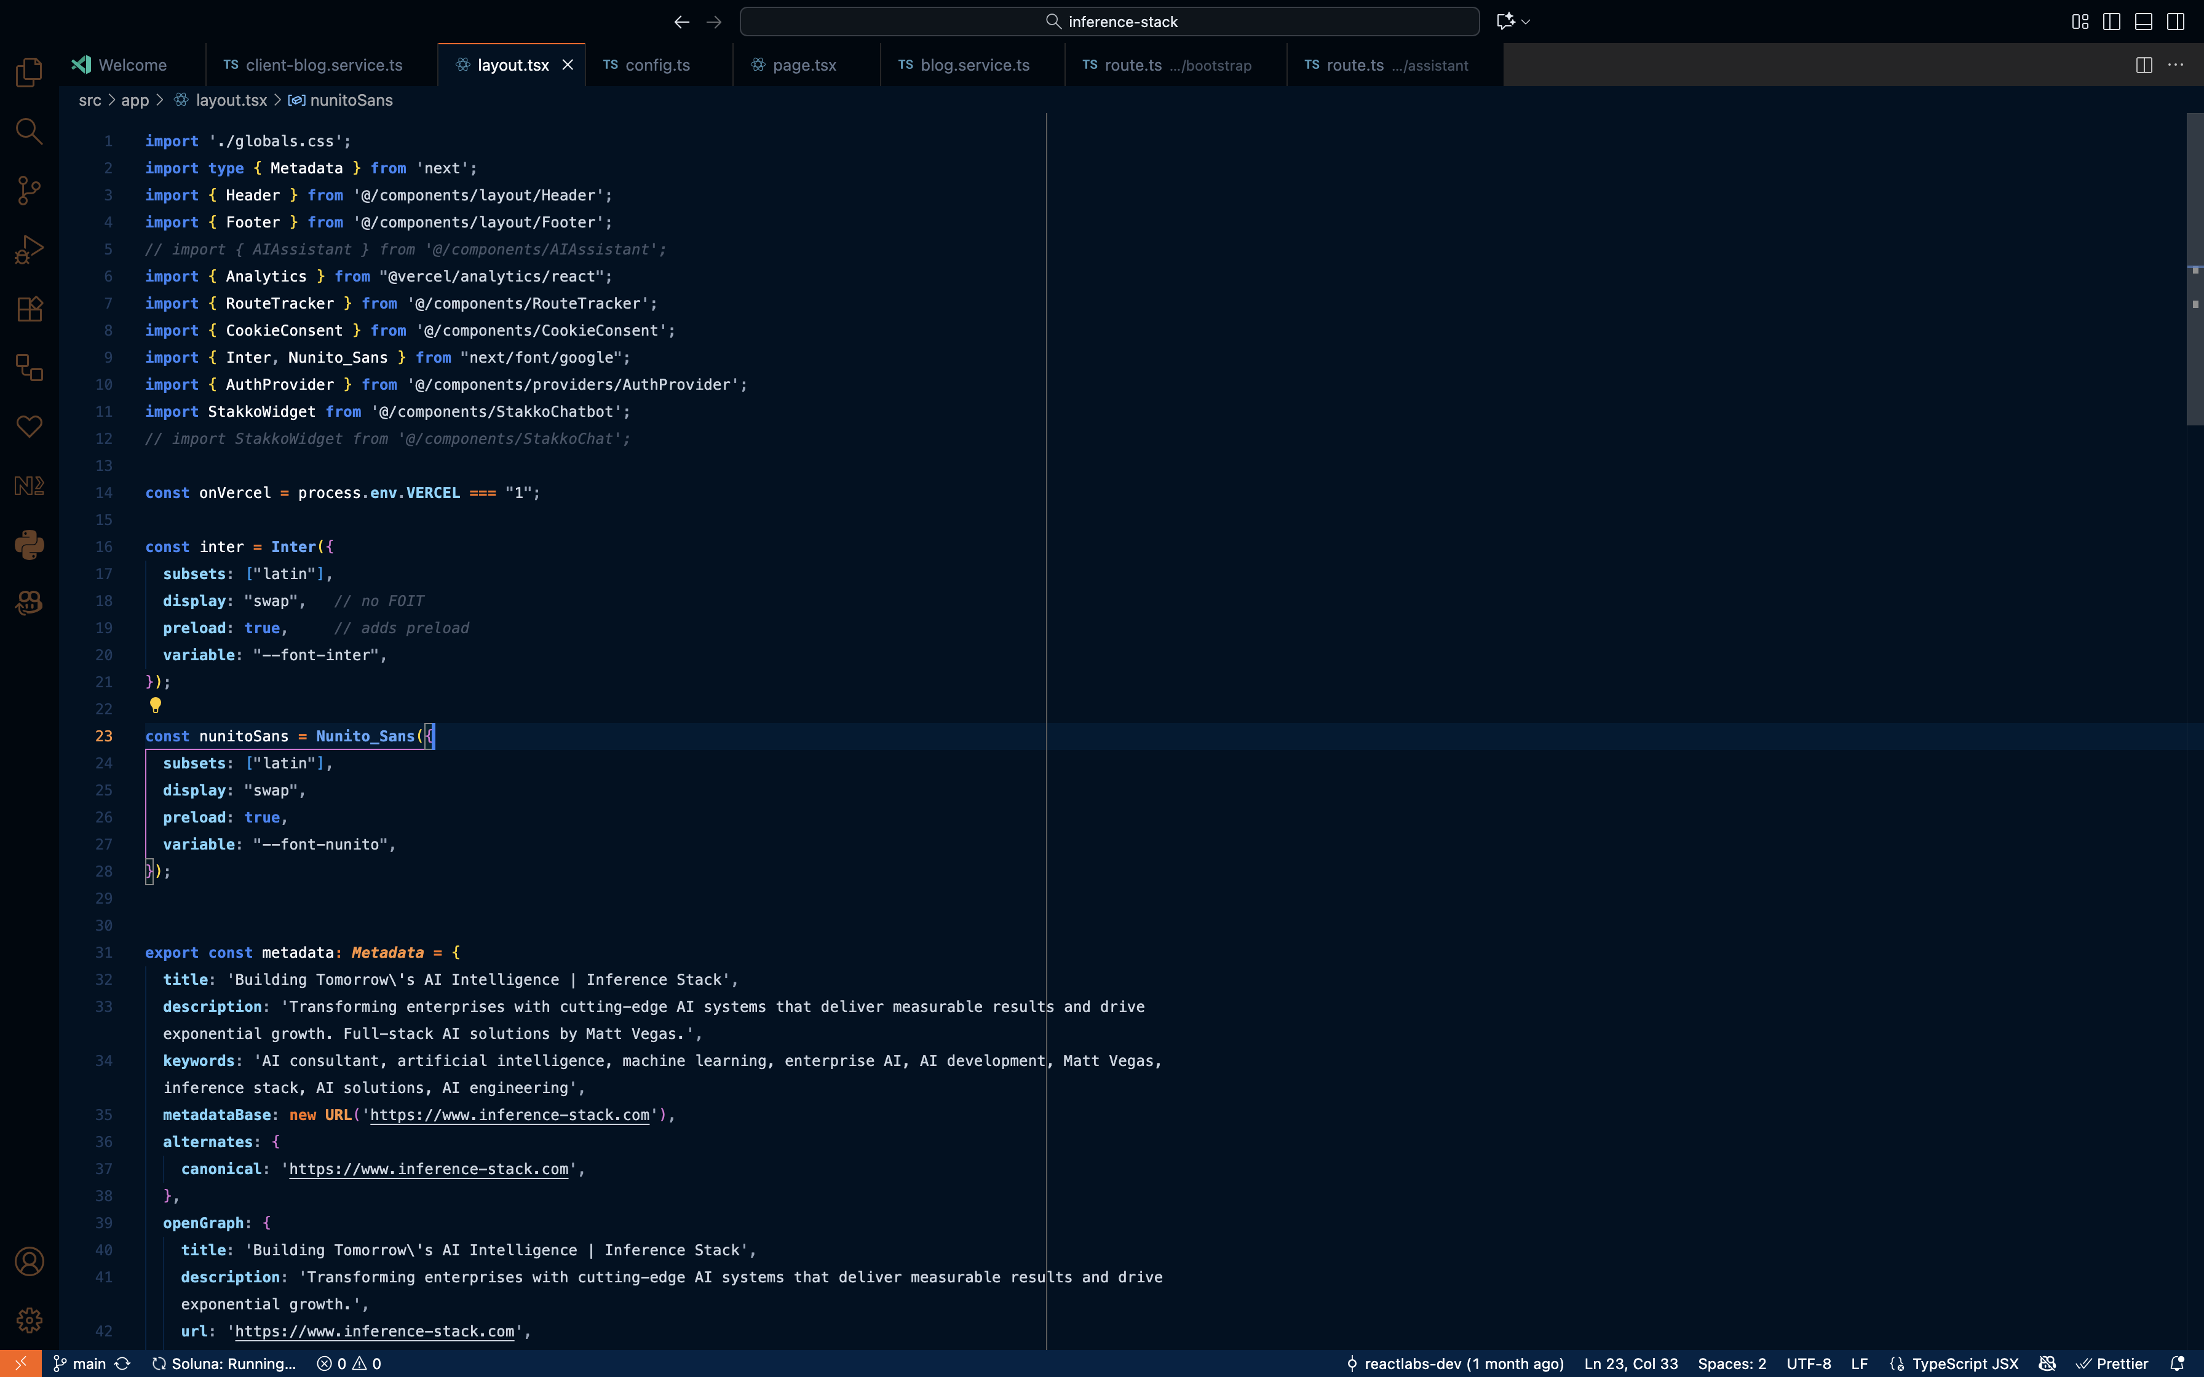Open the Extensions view
2204x1377 pixels.
pos(29,309)
